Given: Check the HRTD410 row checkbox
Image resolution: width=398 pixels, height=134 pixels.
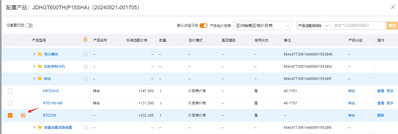Looking at the screenshot, I should pos(10,91).
